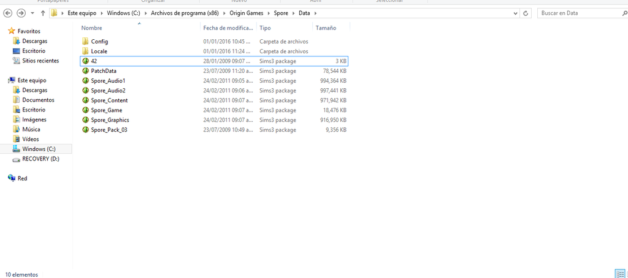Open Sitios recientes in the sidebar
Viewport: 628px width, 278px height.
coord(40,61)
